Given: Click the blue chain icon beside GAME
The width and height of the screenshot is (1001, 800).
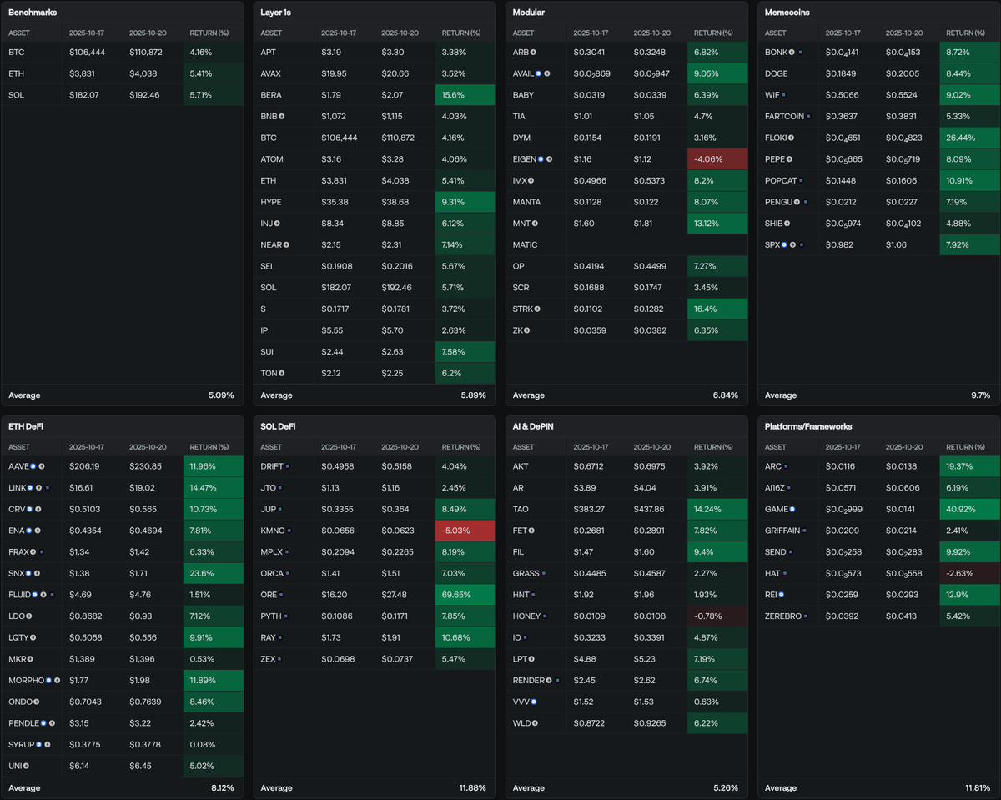Looking at the screenshot, I should (792, 509).
